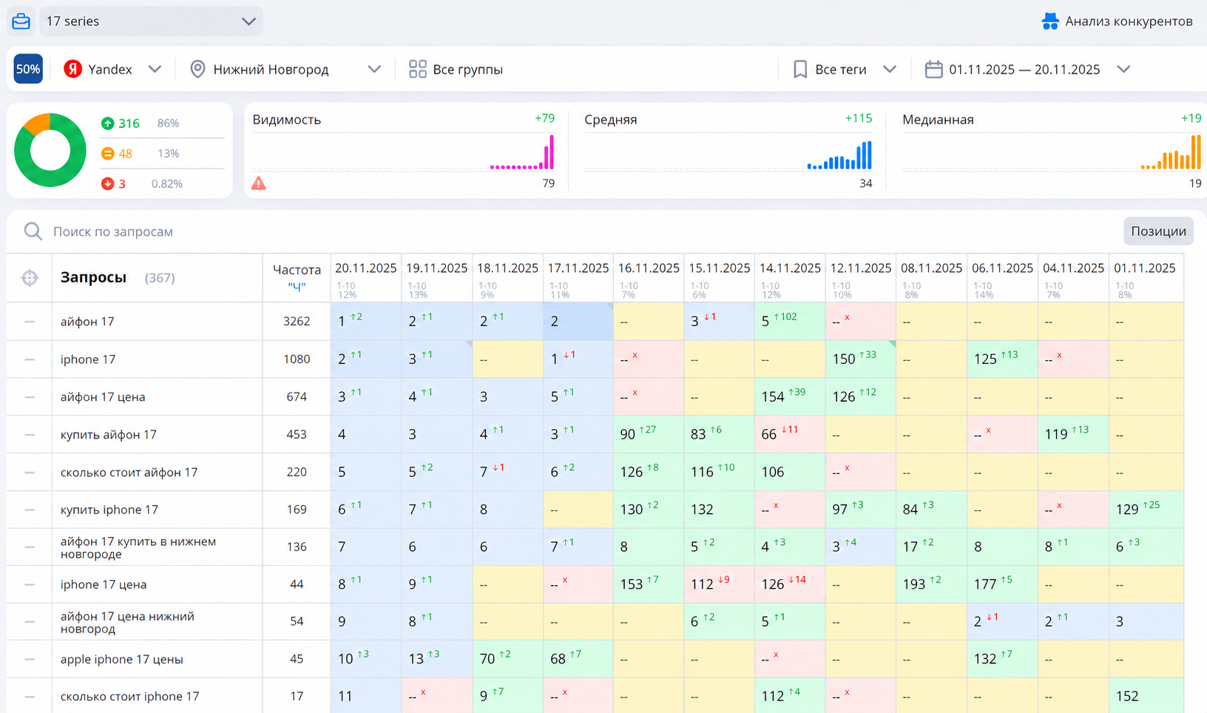Click the query apple iphone 17 цены
The height and width of the screenshot is (713, 1207).
(122, 659)
